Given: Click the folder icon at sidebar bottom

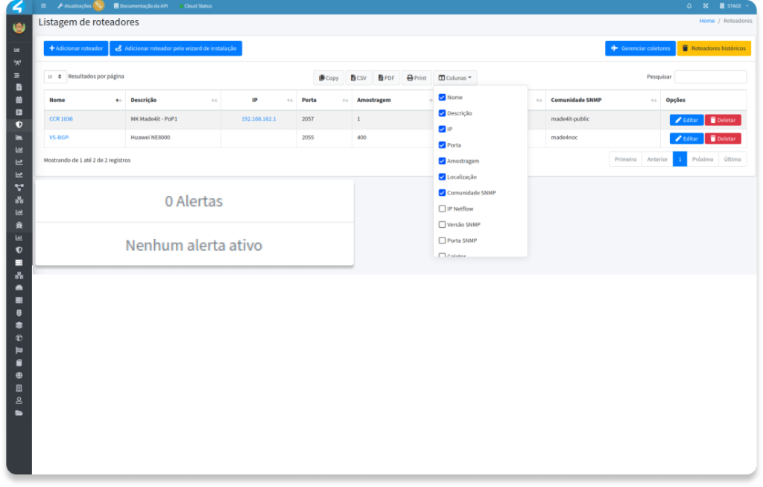Looking at the screenshot, I should [19, 413].
